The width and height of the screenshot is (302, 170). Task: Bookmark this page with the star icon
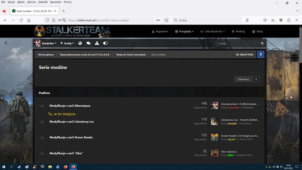[166, 20]
